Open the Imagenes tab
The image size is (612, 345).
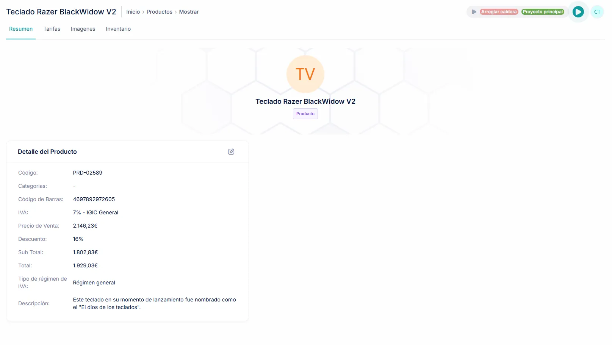point(83,29)
